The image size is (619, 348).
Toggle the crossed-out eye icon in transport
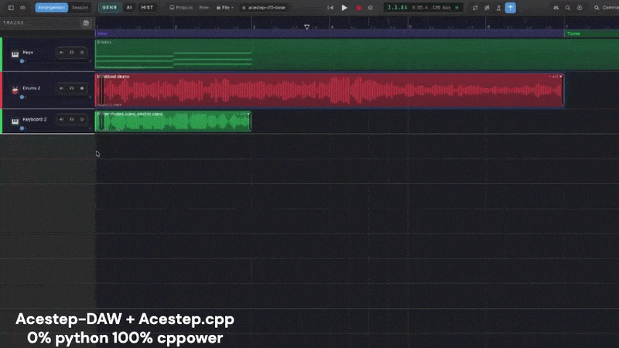(487, 8)
